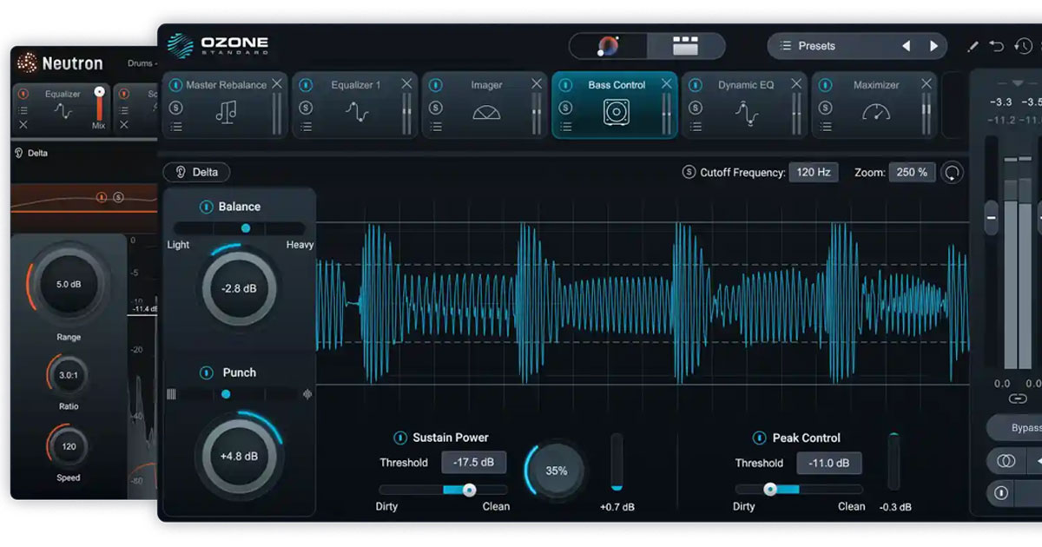Open the history clock icon
This screenshot has height=547, width=1042.
tap(1023, 44)
